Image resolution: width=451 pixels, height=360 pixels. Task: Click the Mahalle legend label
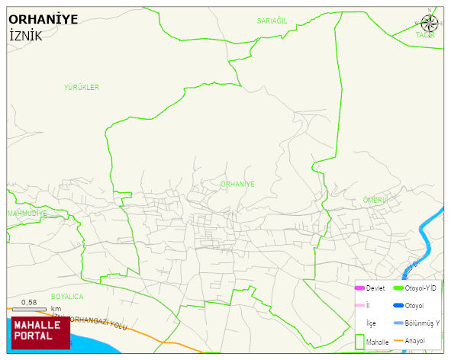coord(378,342)
